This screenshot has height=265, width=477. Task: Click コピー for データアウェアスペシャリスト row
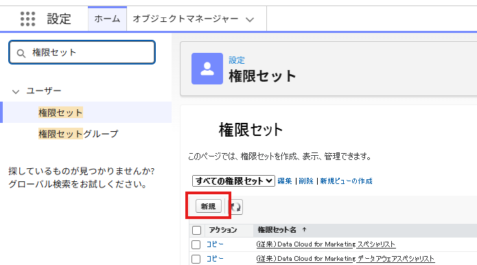click(x=215, y=259)
